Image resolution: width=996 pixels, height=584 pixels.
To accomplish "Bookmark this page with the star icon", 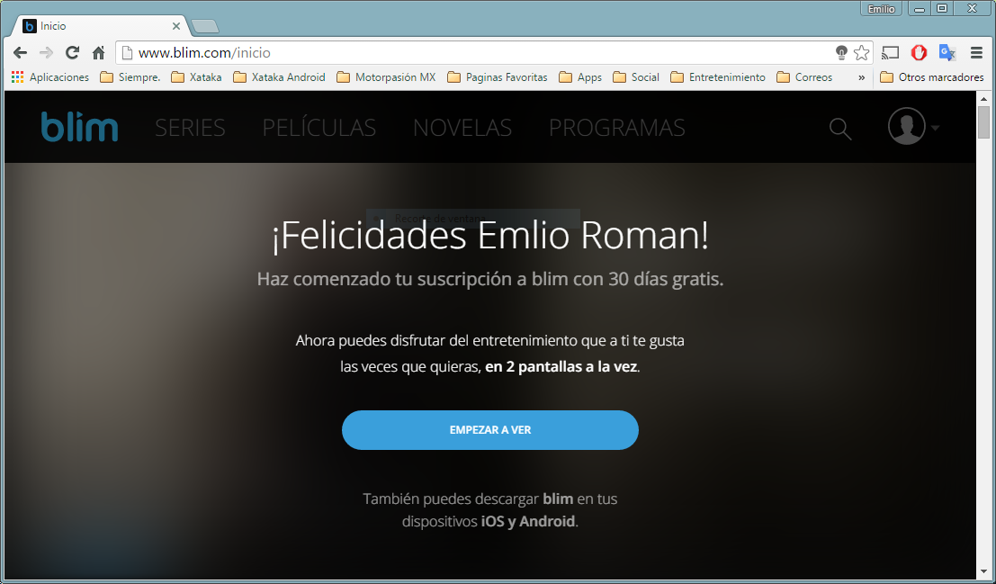I will [861, 53].
